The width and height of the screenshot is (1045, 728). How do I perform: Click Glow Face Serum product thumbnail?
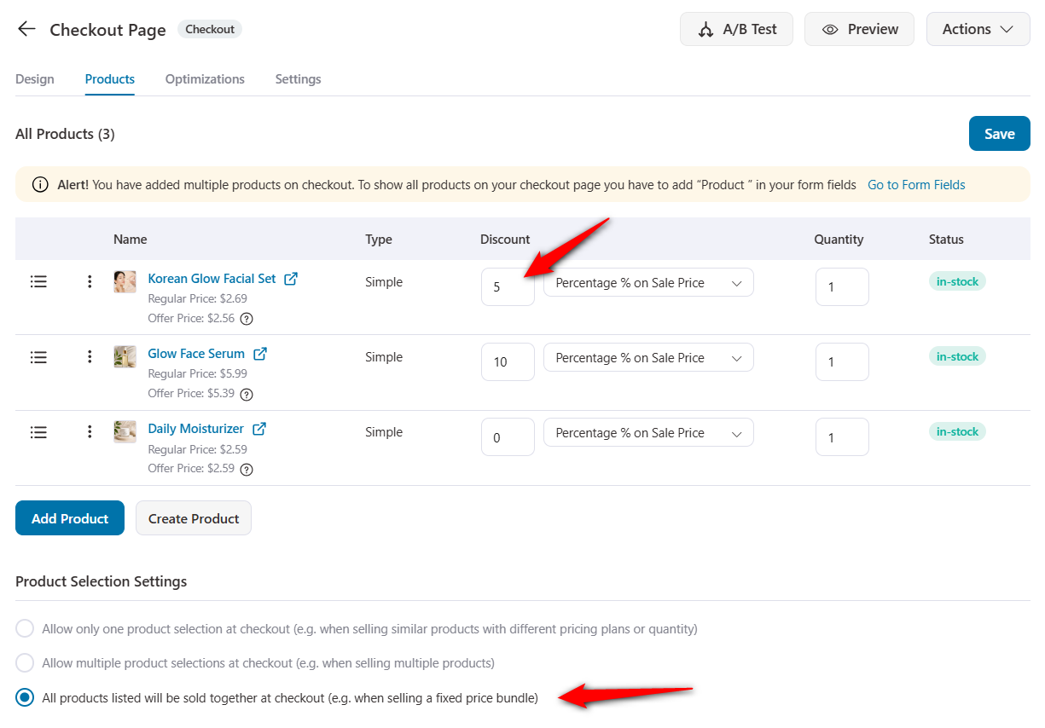click(x=125, y=356)
